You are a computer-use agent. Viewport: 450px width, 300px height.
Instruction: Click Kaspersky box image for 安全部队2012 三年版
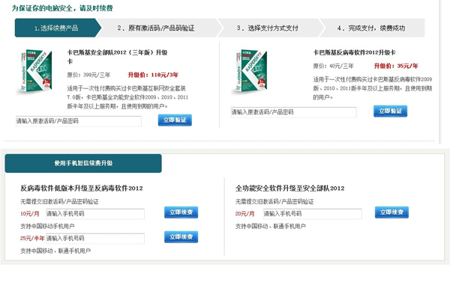coord(37,71)
